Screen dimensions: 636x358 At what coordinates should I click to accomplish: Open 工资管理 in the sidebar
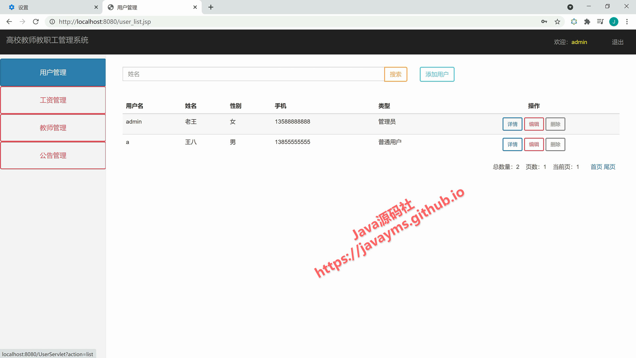coord(53,100)
